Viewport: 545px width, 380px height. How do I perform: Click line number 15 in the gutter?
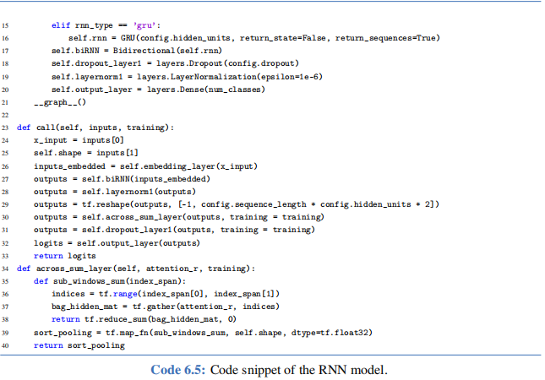8,26
